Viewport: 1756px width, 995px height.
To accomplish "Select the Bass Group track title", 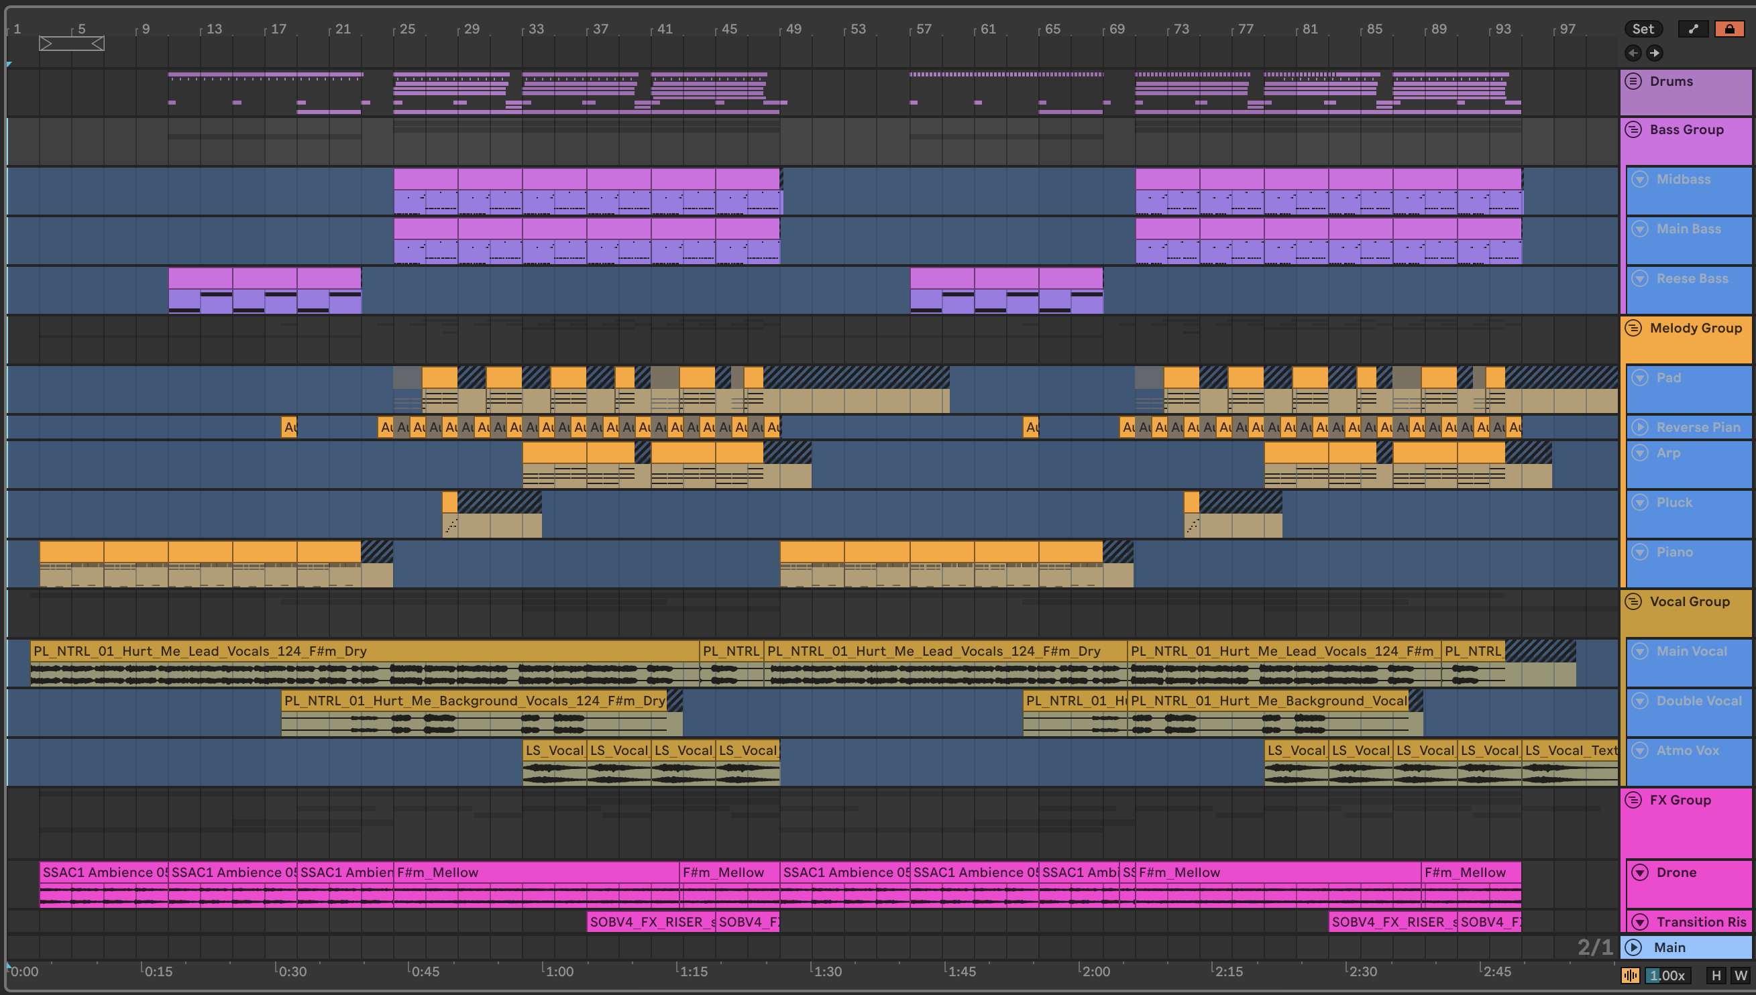I will point(1686,130).
